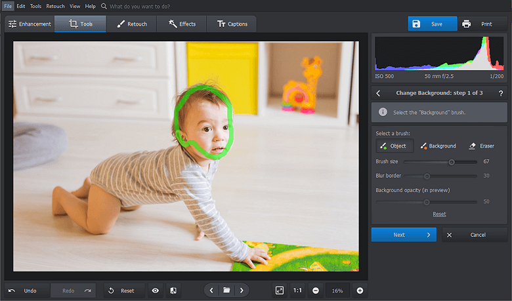The width and height of the screenshot is (512, 301).
Task: Open the folder browse icon
Action: pyautogui.click(x=226, y=291)
